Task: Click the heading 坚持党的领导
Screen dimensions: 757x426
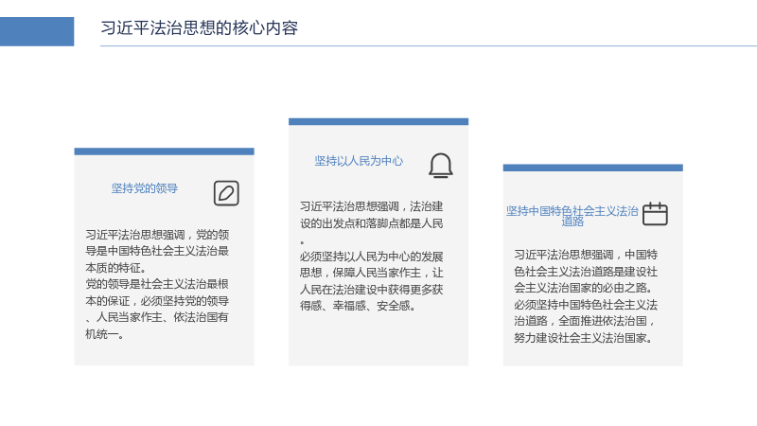Action: point(145,188)
